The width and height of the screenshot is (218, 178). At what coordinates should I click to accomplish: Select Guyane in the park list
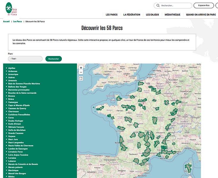pyautogui.click(x=12, y=136)
